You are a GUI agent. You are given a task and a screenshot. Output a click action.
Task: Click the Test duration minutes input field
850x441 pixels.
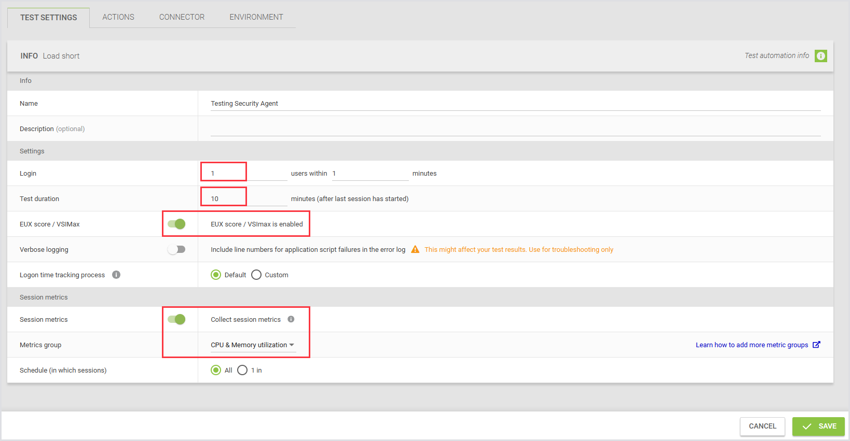(x=244, y=198)
